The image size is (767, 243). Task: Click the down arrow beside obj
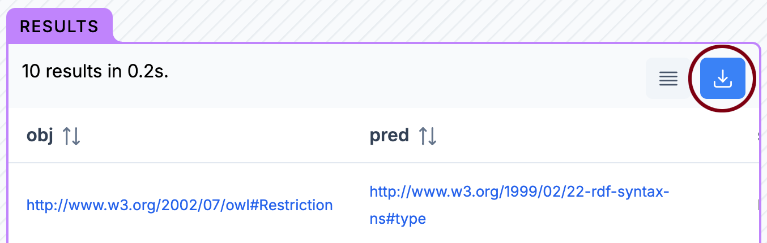[x=76, y=136]
